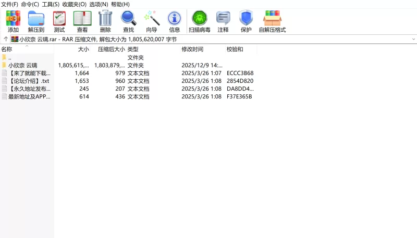Click size value 245
Screen dimensions: 417x238
point(84,89)
